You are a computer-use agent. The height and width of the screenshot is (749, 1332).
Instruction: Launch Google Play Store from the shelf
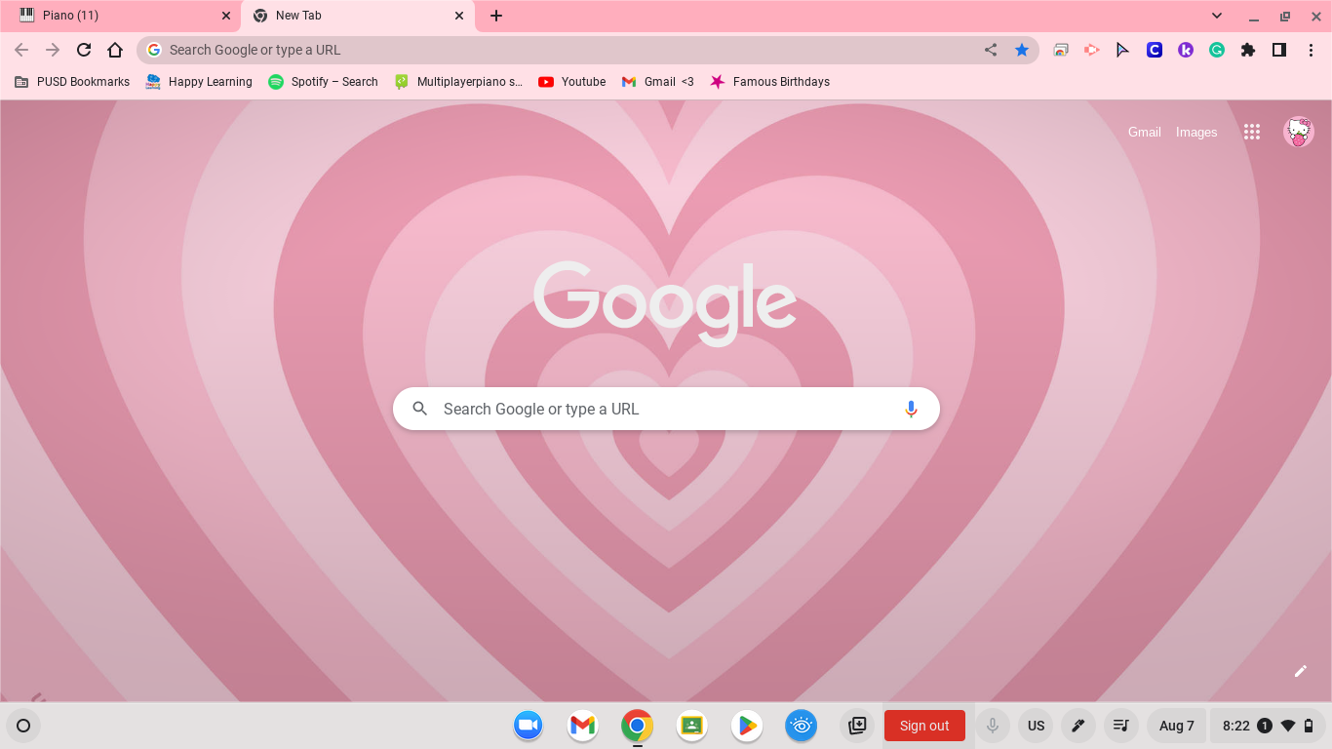pyautogui.click(x=746, y=726)
